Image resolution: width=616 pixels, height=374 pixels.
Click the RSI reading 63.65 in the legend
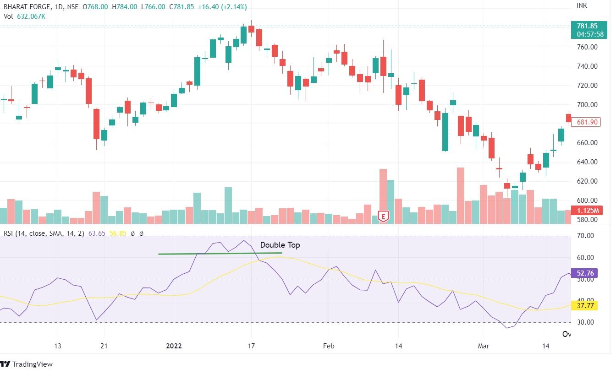click(97, 233)
